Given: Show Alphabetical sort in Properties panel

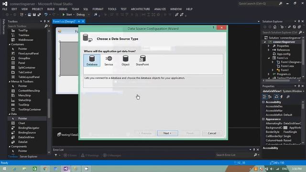Looking at the screenshot, I should [x=270, y=97].
